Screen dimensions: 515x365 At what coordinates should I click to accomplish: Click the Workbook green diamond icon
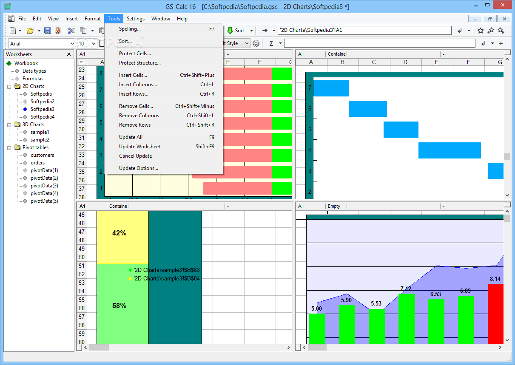coord(9,63)
